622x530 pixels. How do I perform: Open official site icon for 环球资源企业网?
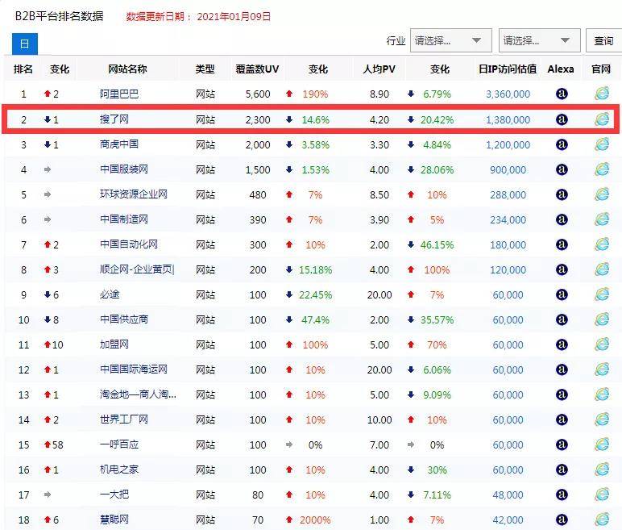pyautogui.click(x=602, y=194)
